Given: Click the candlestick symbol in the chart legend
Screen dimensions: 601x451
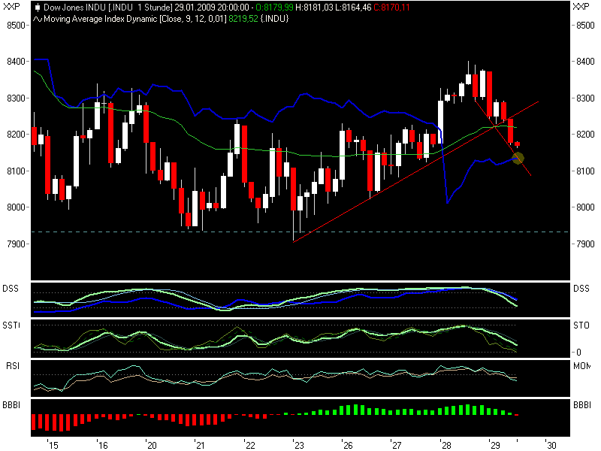Looking at the screenshot, I should pyautogui.click(x=36, y=8).
